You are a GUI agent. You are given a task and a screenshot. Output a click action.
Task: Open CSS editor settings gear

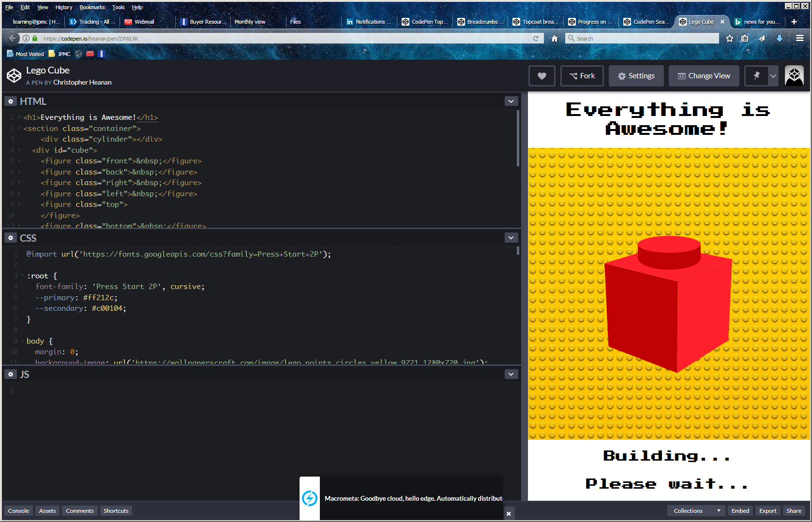click(x=11, y=238)
